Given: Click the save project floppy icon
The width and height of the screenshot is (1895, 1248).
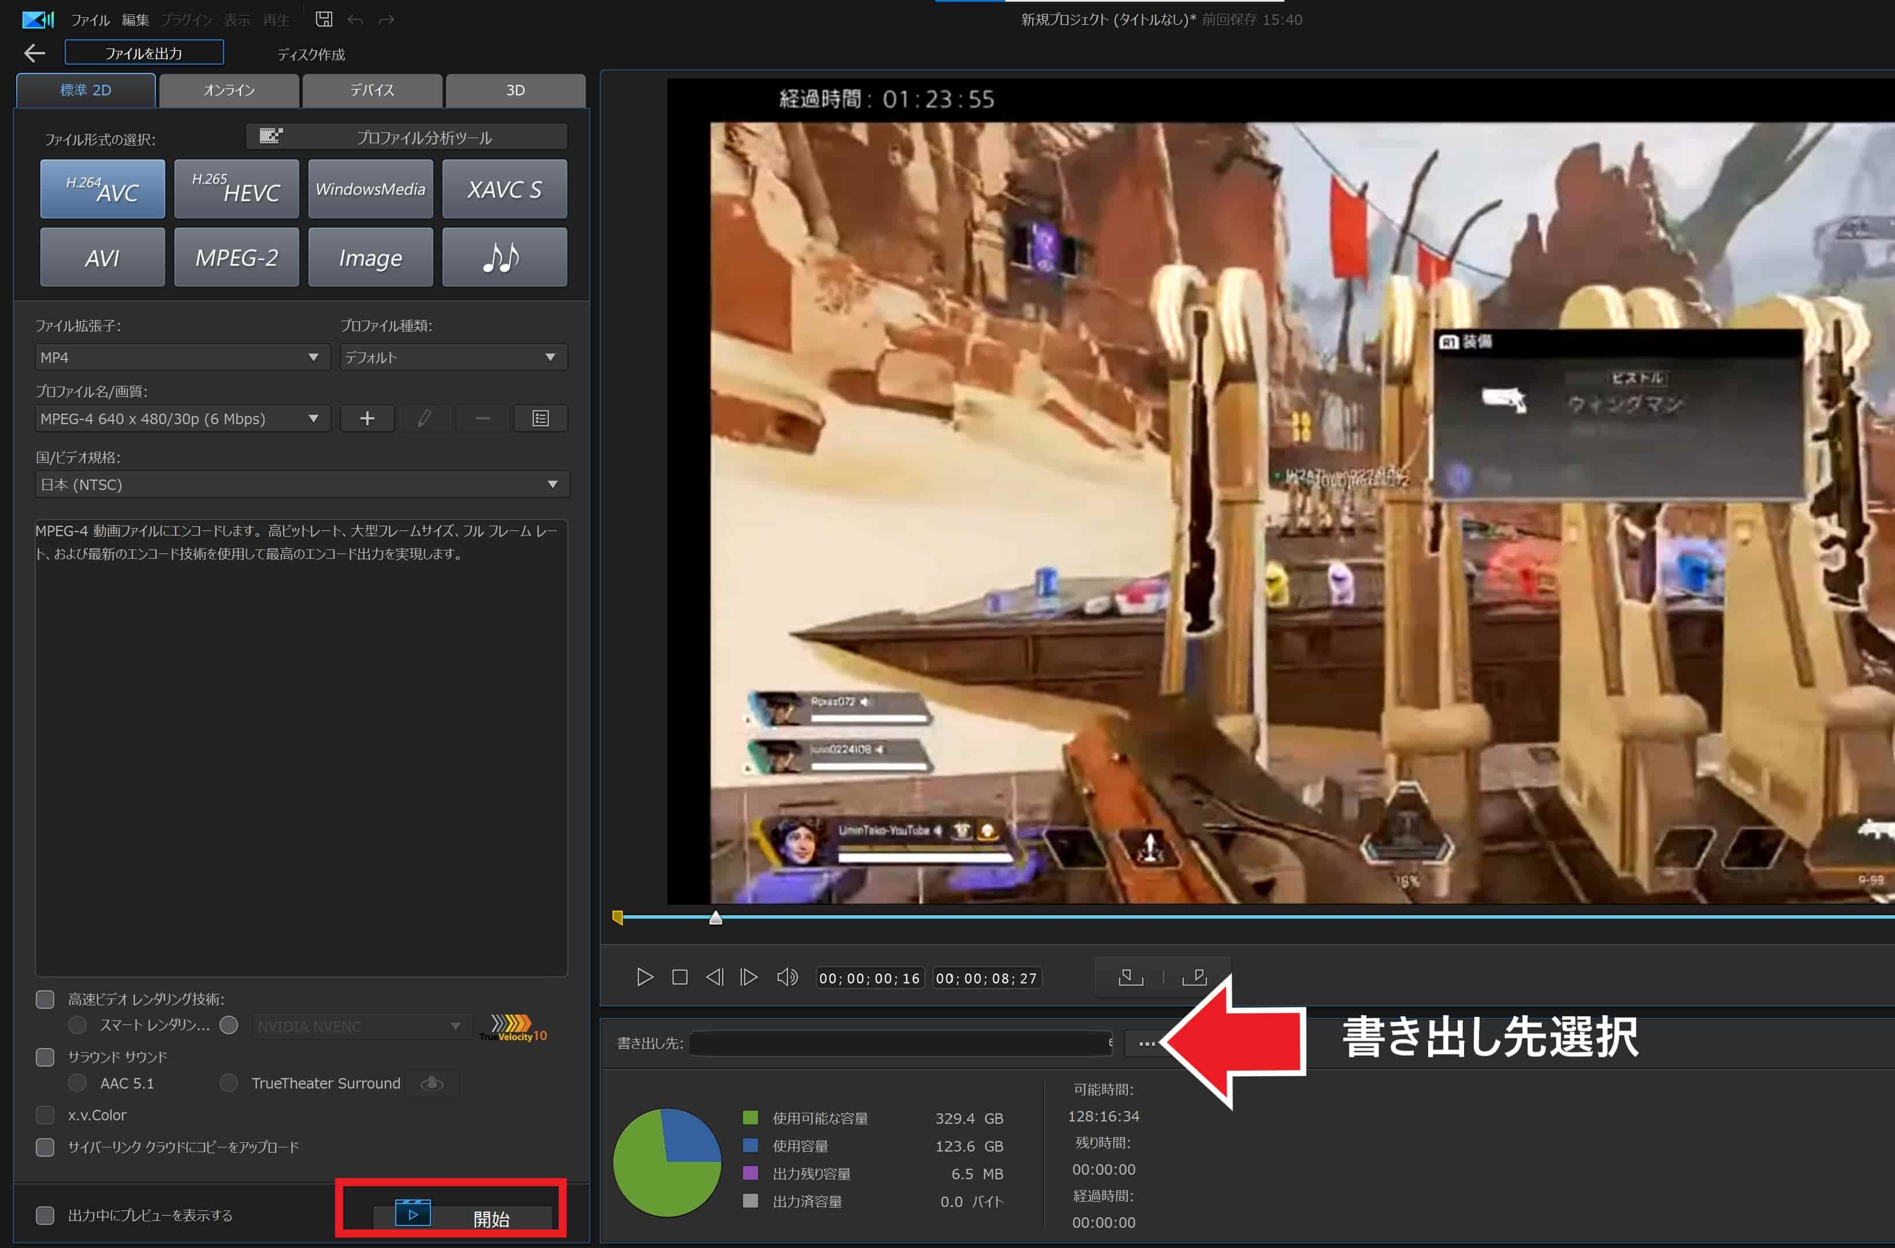Looking at the screenshot, I should pyautogui.click(x=324, y=19).
